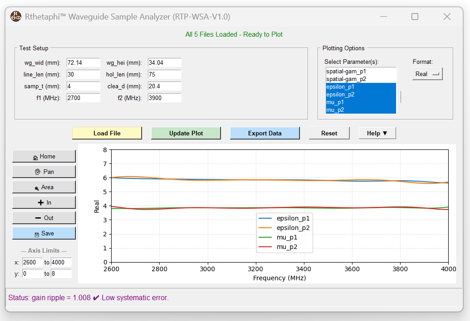
Task: Expand the Help menu button
Action: coord(377,133)
